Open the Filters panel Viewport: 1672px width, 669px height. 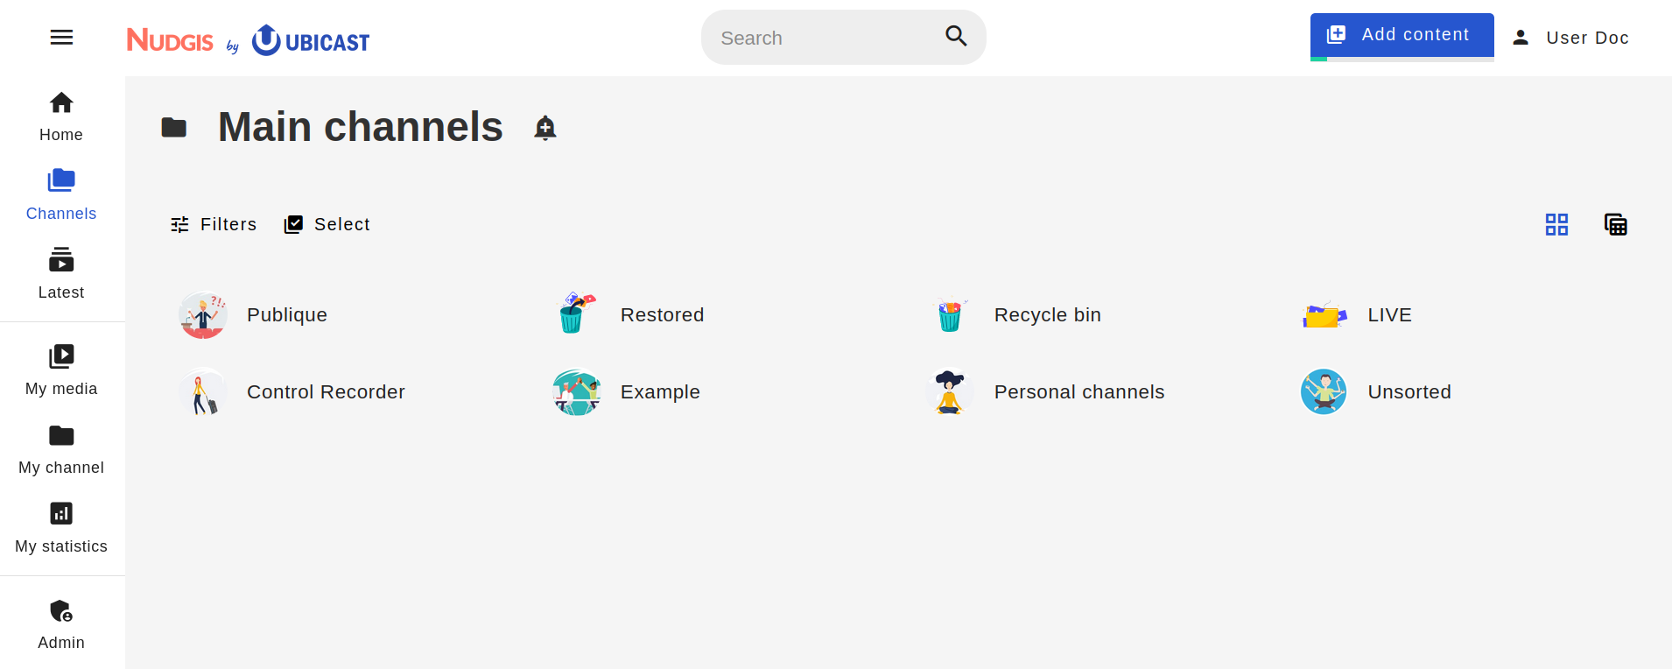tap(214, 224)
